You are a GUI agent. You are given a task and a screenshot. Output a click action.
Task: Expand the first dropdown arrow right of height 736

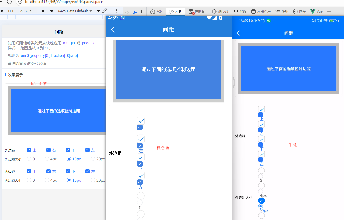43,11
